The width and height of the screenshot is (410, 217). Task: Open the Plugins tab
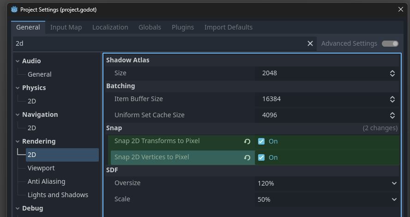coord(183,27)
